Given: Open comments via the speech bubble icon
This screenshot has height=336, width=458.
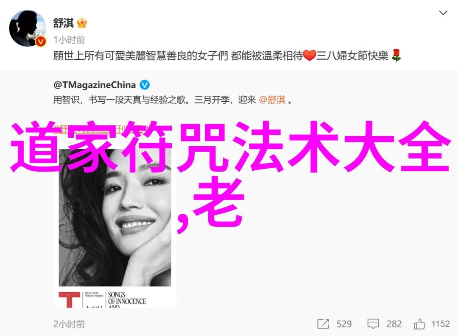Looking at the screenshot, I should [x=373, y=324].
